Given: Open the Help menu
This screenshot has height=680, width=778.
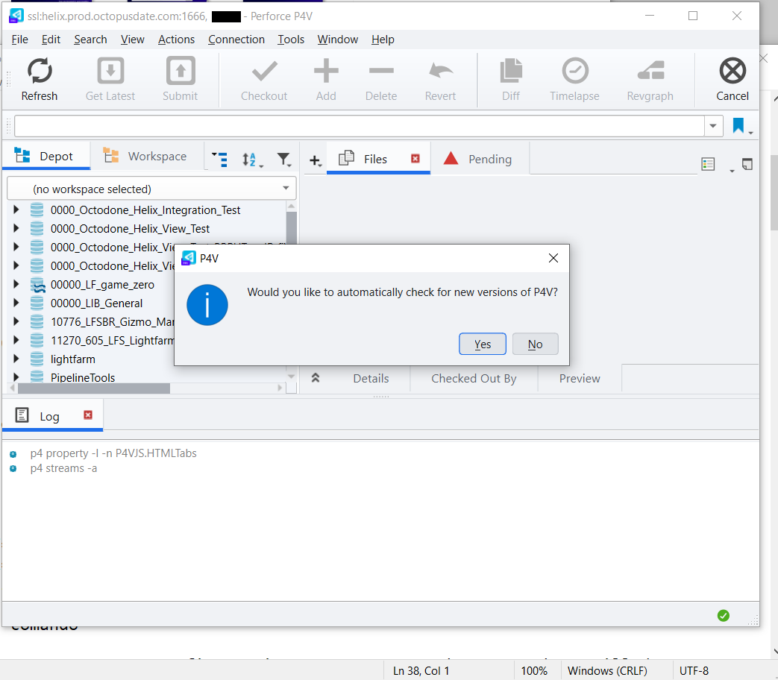Looking at the screenshot, I should click(383, 40).
